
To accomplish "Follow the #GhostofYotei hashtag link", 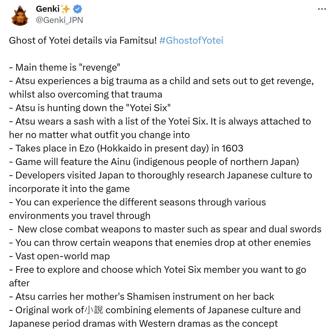I will [x=191, y=40].
